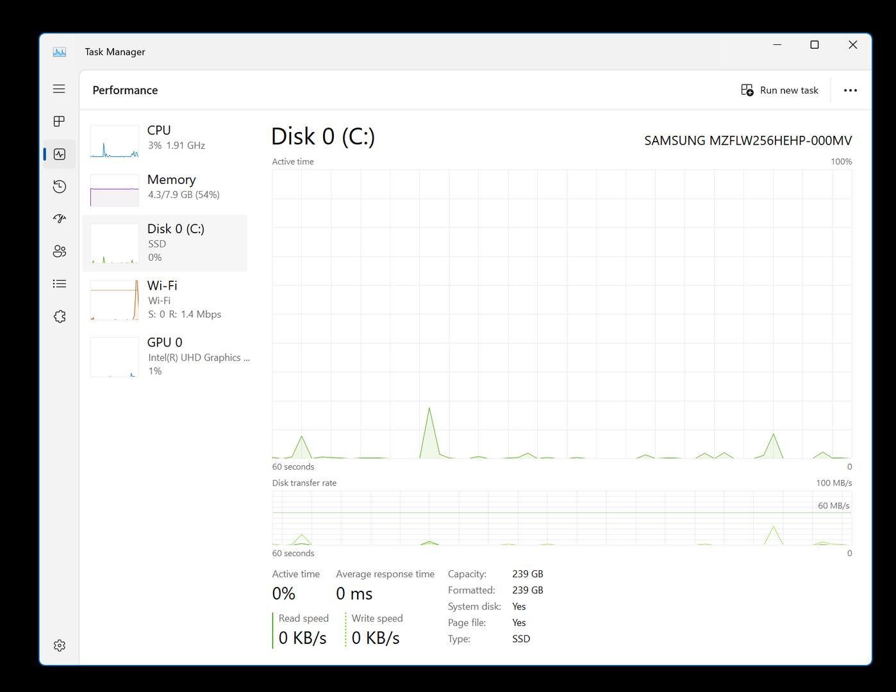Select the Performance page icon
The width and height of the screenshot is (896, 692).
pos(59,154)
